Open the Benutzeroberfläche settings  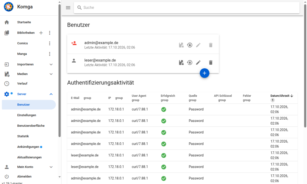click(31, 126)
